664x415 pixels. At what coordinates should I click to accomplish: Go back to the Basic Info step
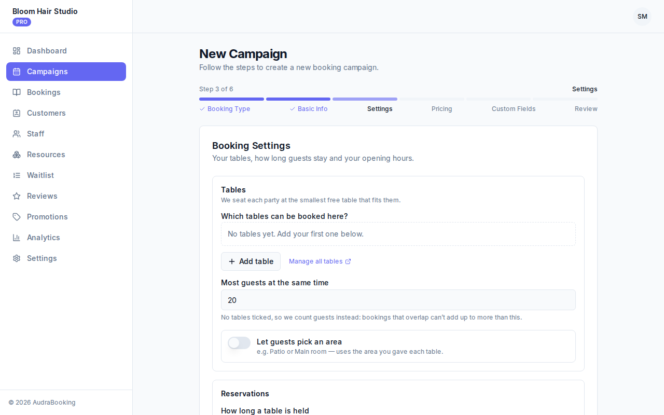click(309, 109)
